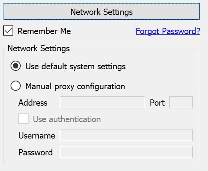Click the Address field label
Screen dimensions: 208x171
coord(33,103)
